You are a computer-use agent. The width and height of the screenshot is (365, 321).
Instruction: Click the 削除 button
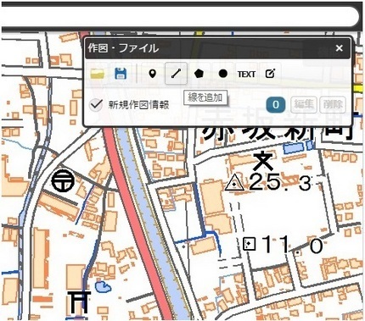[333, 104]
